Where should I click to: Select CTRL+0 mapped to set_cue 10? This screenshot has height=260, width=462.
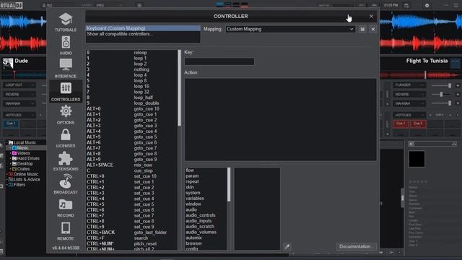tap(131, 176)
